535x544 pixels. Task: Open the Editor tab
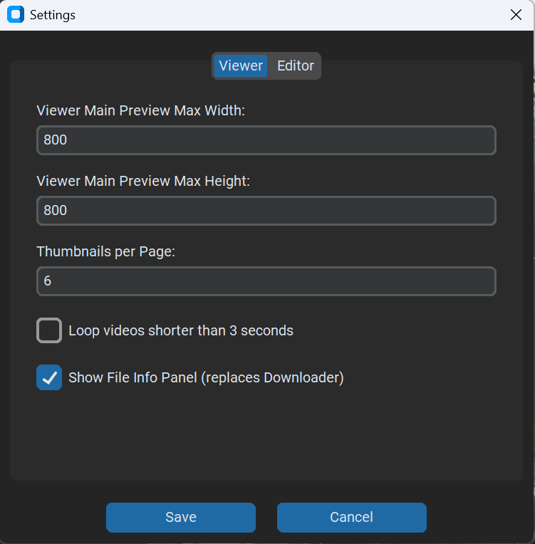coord(295,66)
